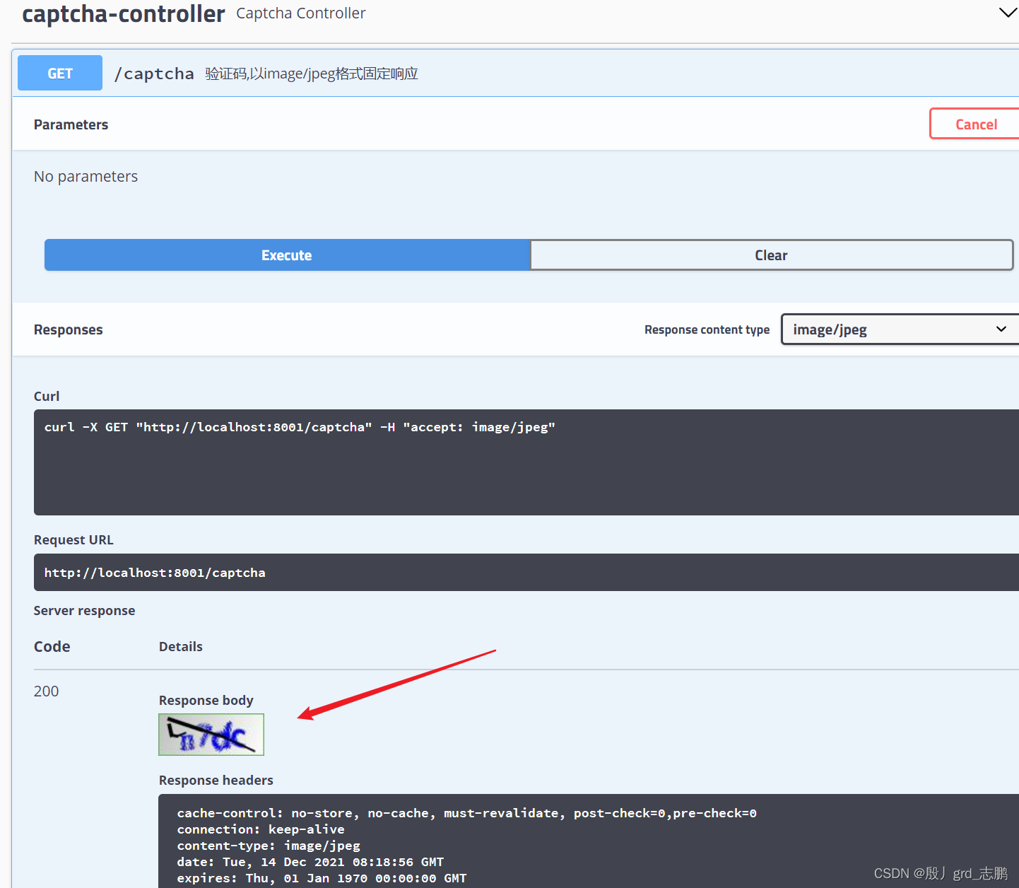Select the content-type: image/jpeg header line

(x=269, y=846)
